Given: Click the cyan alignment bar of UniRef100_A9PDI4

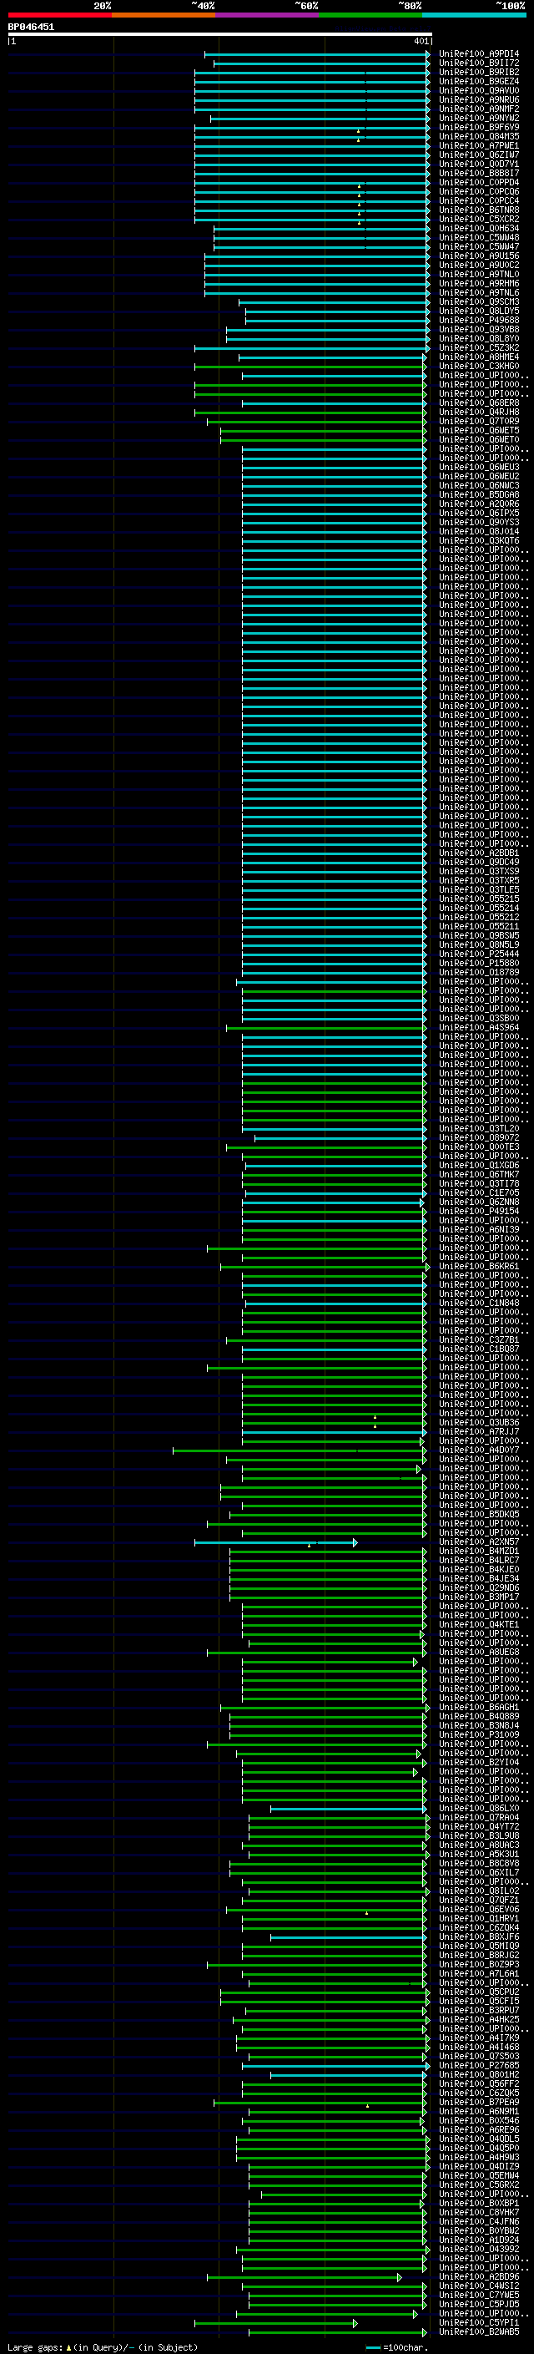Looking at the screenshot, I should [317, 54].
